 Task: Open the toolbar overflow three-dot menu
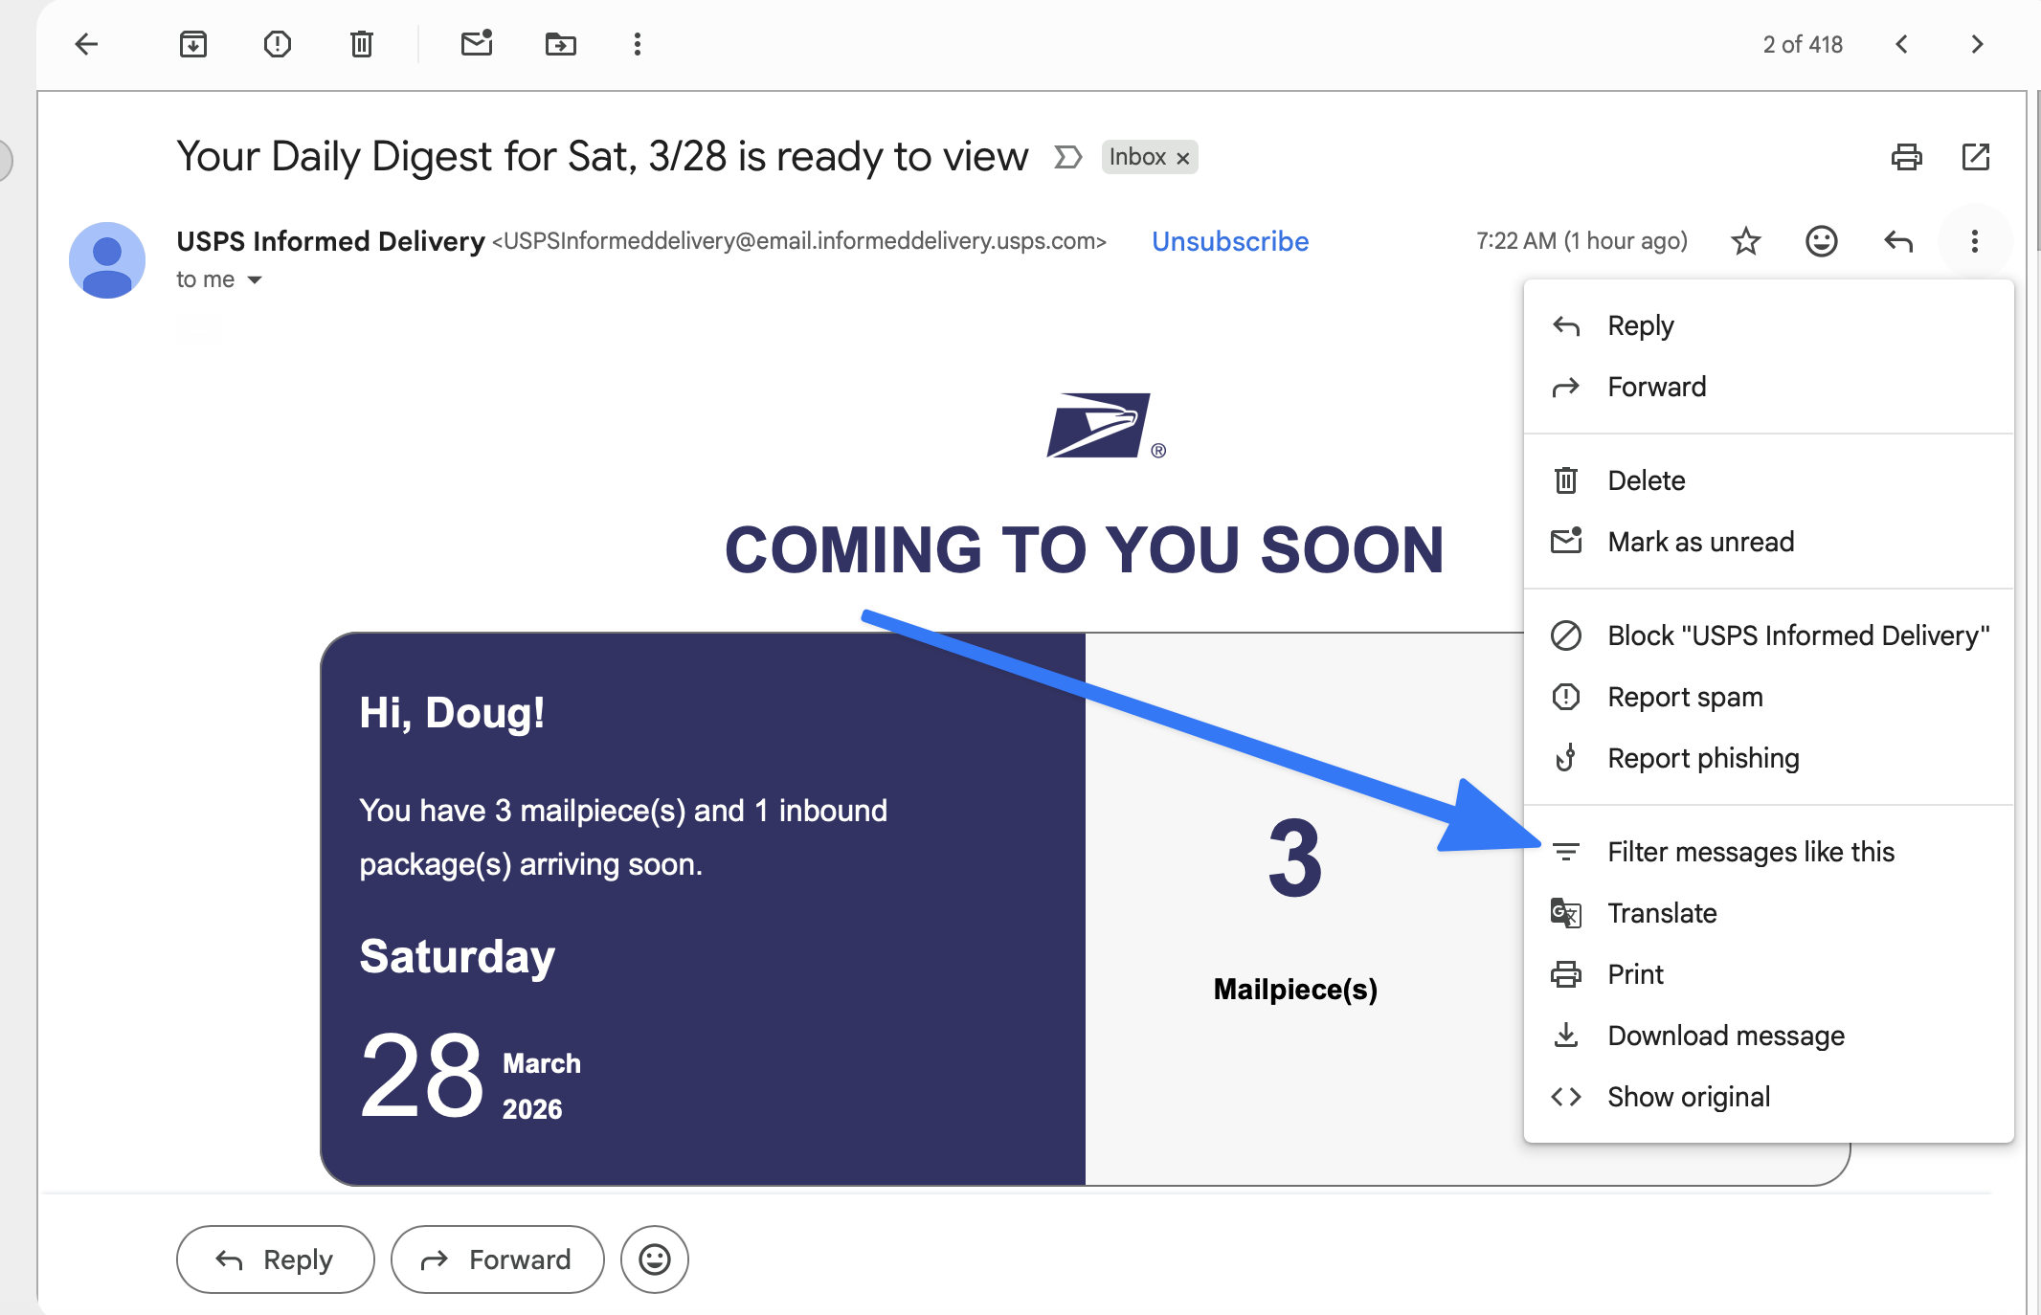coord(637,44)
